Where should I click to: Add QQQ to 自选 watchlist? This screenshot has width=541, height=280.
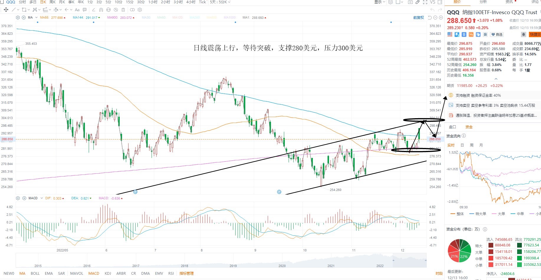(497, 34)
